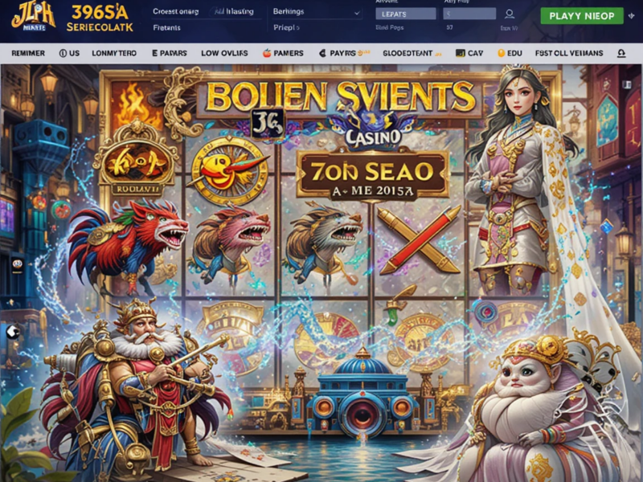Click the info circle icon beside US
643x482 pixels.
pyautogui.click(x=63, y=53)
